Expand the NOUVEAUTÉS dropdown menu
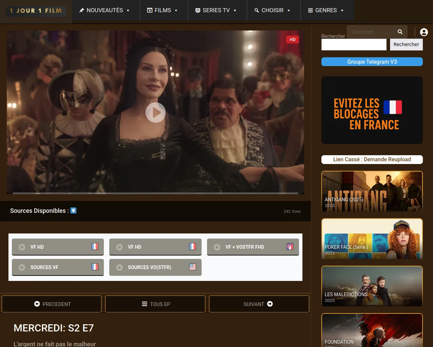The height and width of the screenshot is (347, 433). (x=104, y=11)
